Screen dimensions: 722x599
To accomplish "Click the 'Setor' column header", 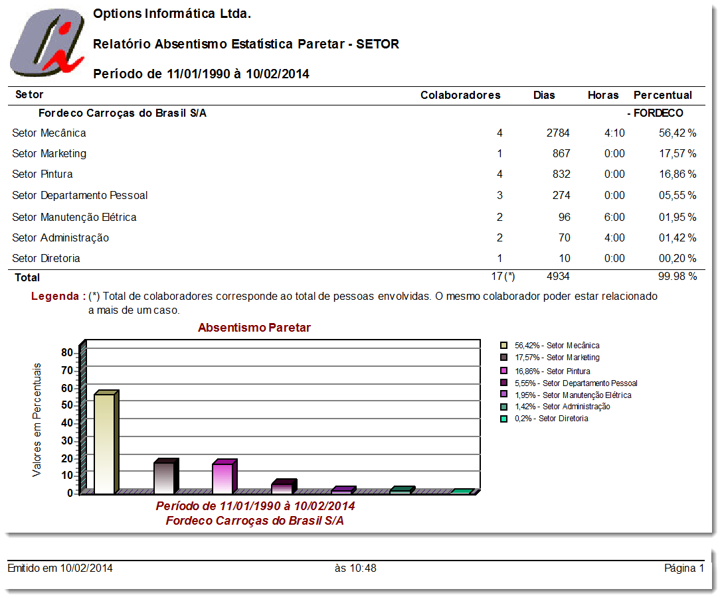I will click(29, 95).
